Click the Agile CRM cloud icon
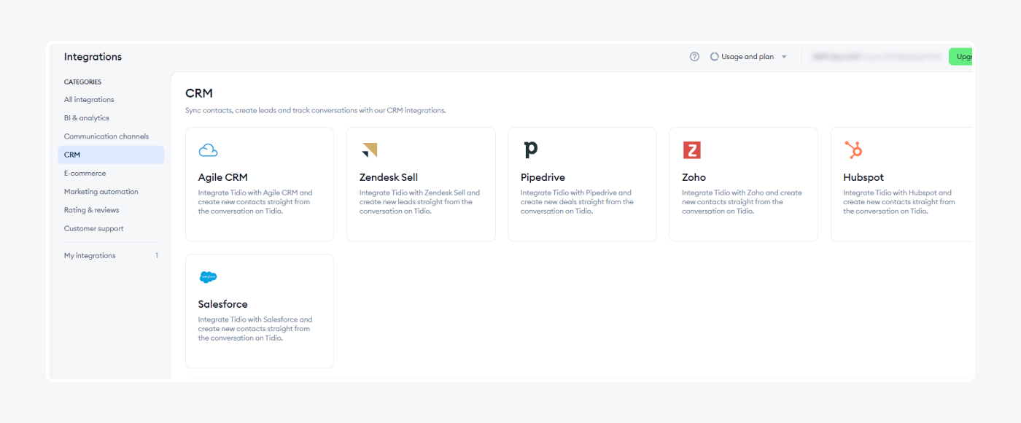The width and height of the screenshot is (1021, 423). tap(208, 150)
